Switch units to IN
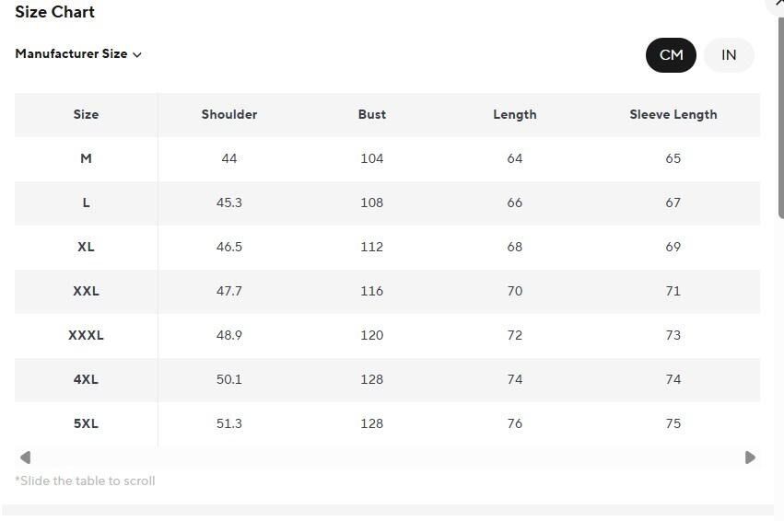784x521 pixels. [729, 55]
